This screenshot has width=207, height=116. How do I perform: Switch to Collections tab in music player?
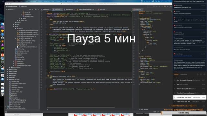pos(184,74)
